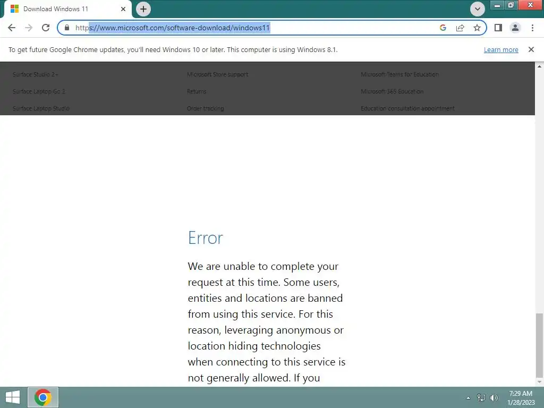The image size is (544, 408).
Task: Open the network tray icon
Action: 481,397
